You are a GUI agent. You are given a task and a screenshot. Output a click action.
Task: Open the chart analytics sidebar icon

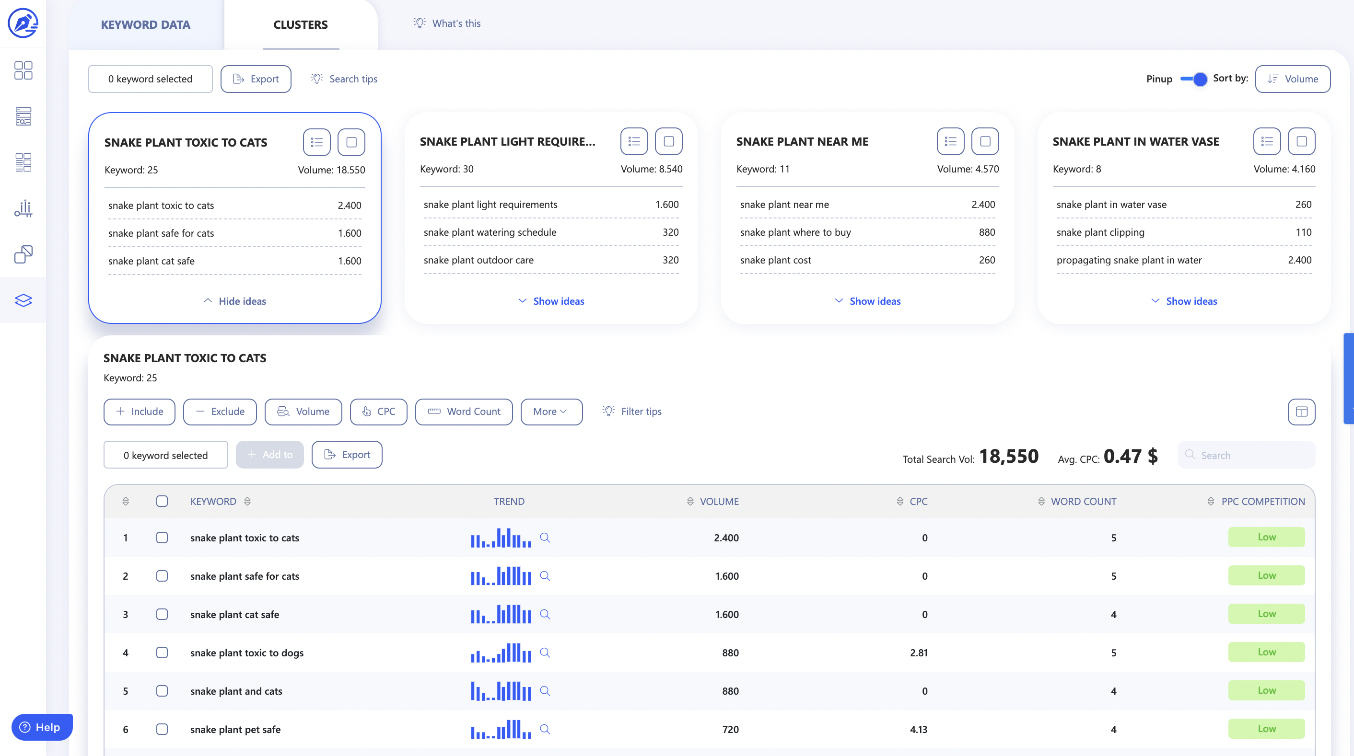[23, 208]
